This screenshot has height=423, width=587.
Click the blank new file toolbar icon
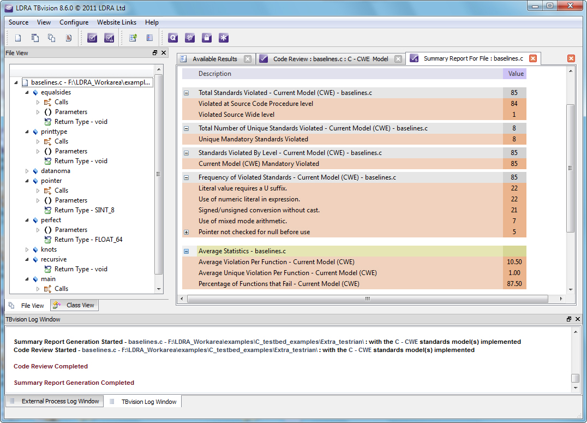[x=18, y=38]
